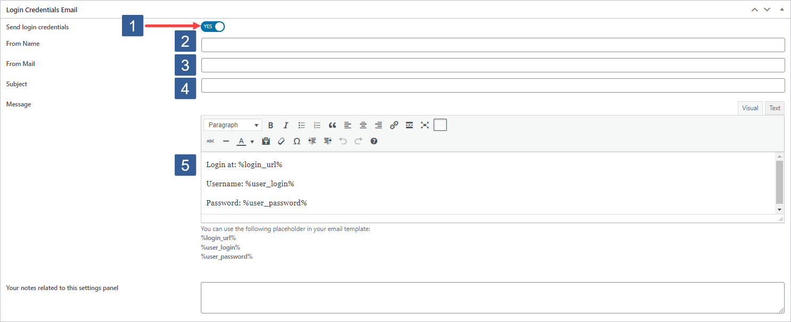Insert a special character
The height and width of the screenshot is (322, 791).
297,141
